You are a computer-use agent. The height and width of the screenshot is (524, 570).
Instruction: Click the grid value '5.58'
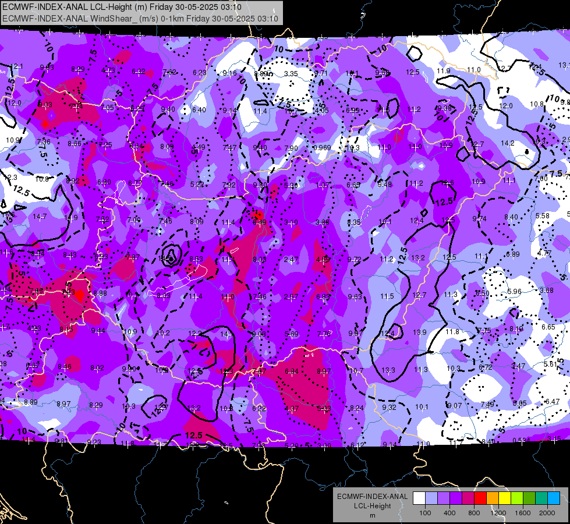543,216
